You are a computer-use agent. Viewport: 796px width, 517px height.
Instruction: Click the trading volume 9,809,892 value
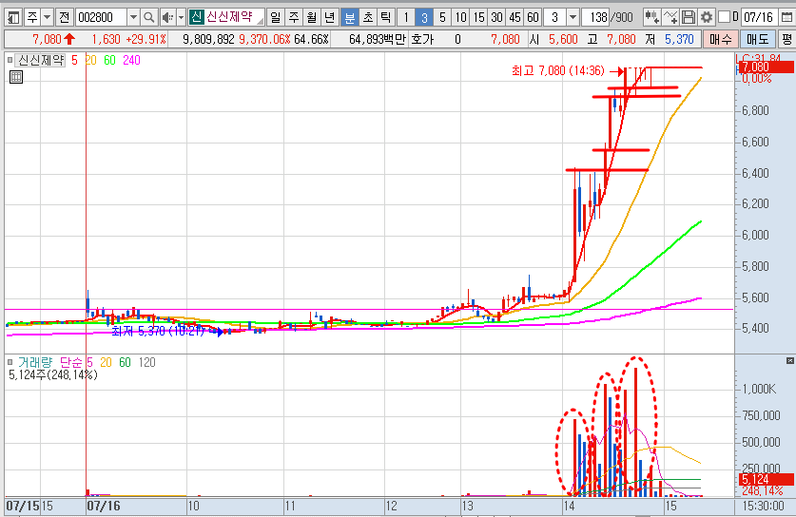208,39
